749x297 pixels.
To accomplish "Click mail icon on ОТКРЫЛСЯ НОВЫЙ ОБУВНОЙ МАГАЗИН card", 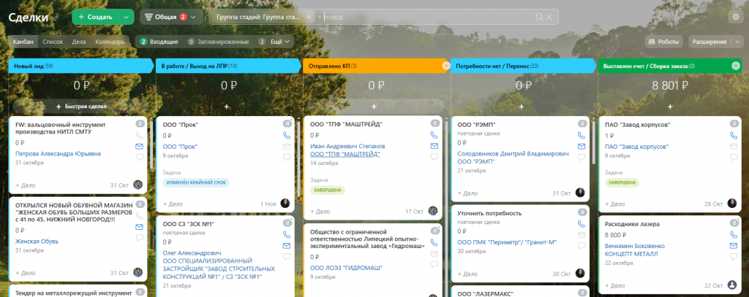I will 140,227.
